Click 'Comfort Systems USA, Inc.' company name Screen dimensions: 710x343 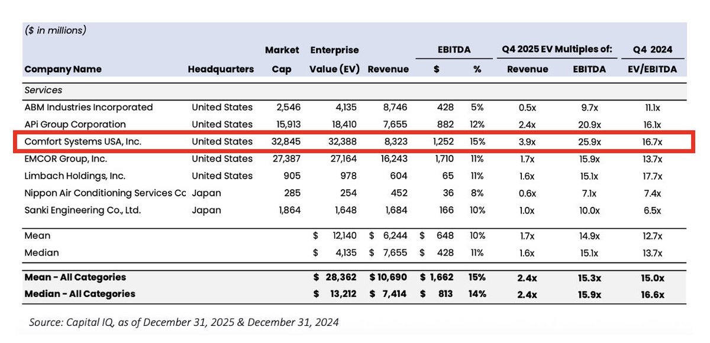pos(83,142)
